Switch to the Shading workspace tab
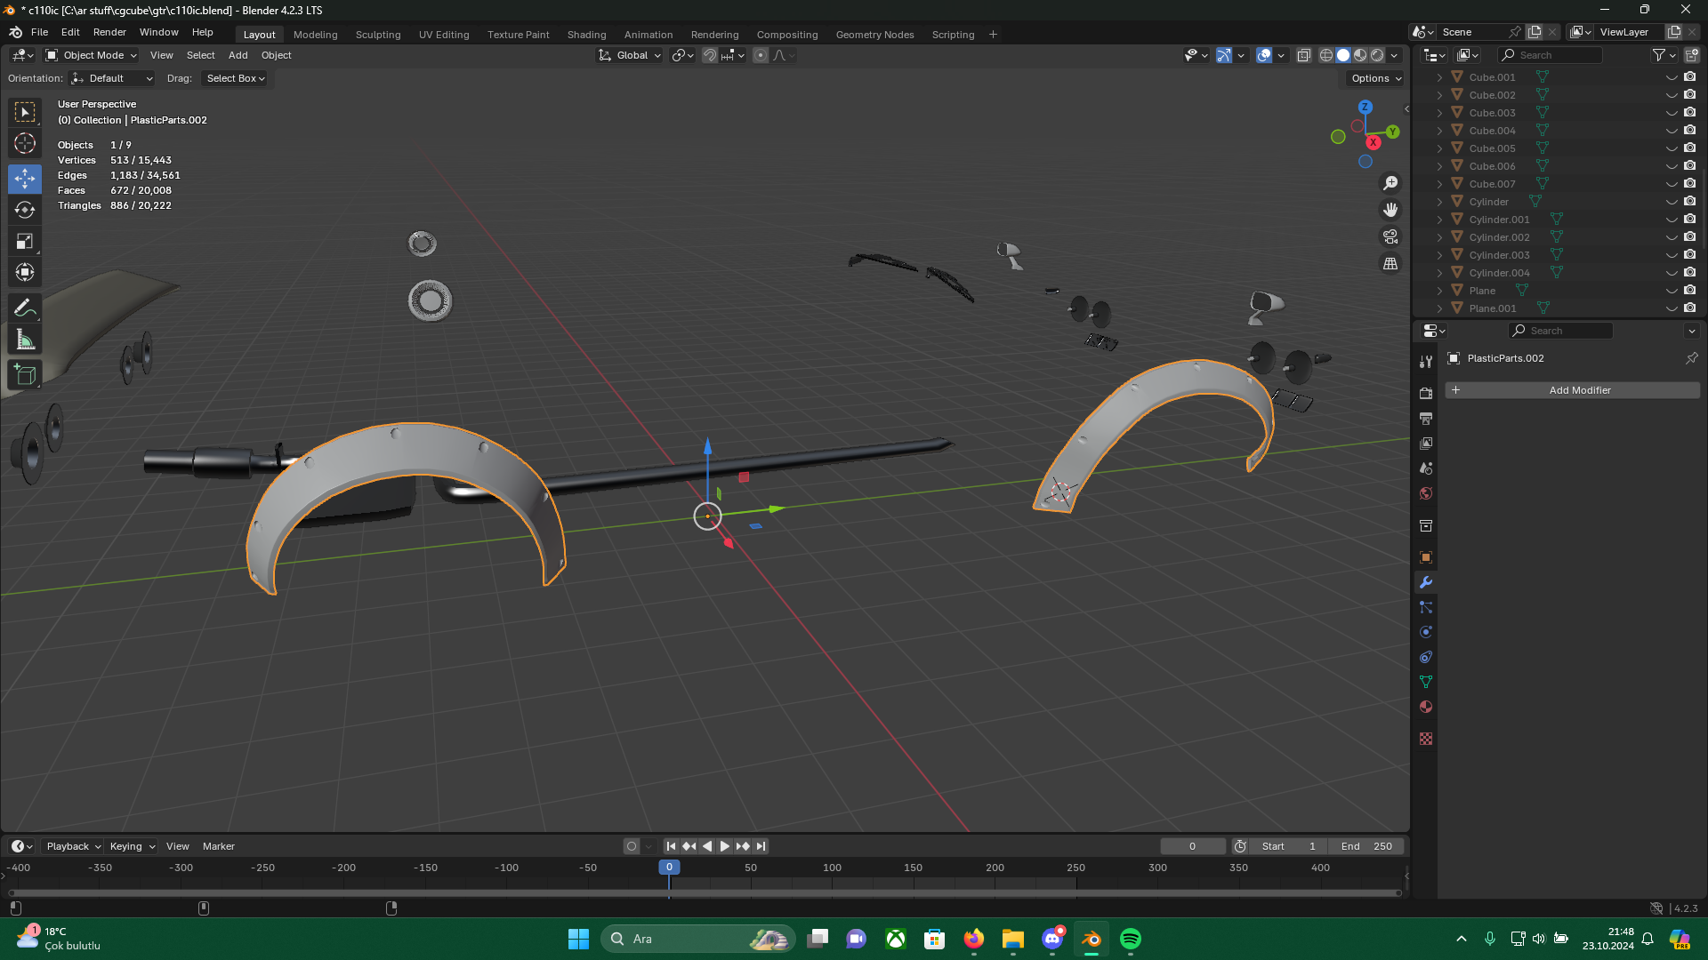The image size is (1708, 960). pyautogui.click(x=586, y=35)
